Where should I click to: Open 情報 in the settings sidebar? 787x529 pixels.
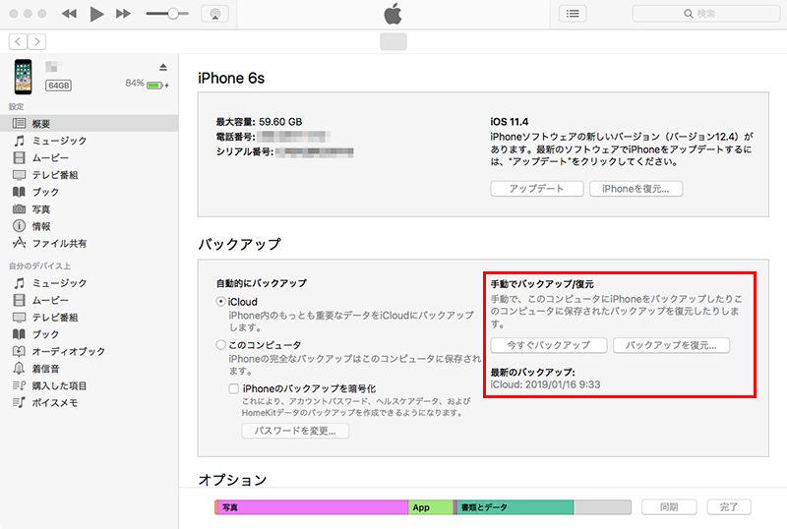[89, 226]
